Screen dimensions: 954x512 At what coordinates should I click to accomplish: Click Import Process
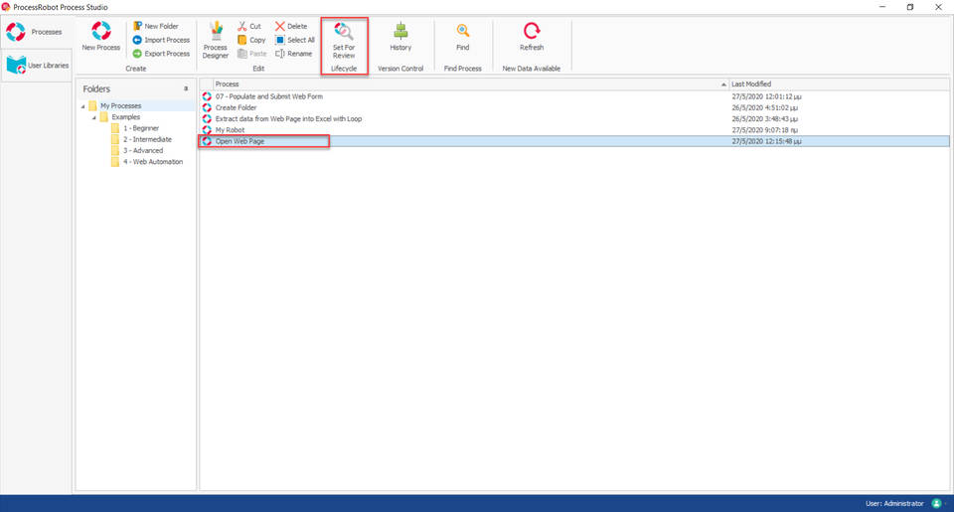point(161,40)
